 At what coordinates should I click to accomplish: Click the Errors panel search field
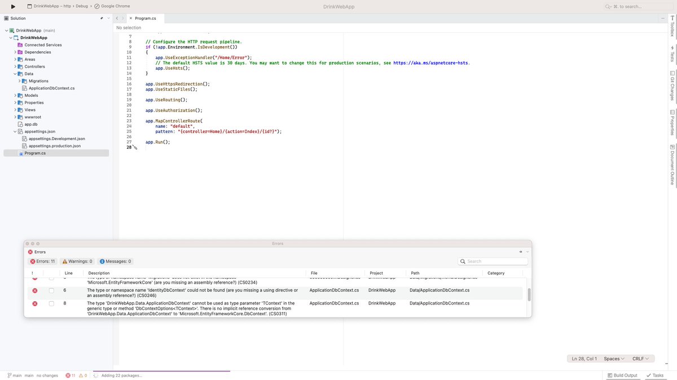pyautogui.click(x=493, y=261)
